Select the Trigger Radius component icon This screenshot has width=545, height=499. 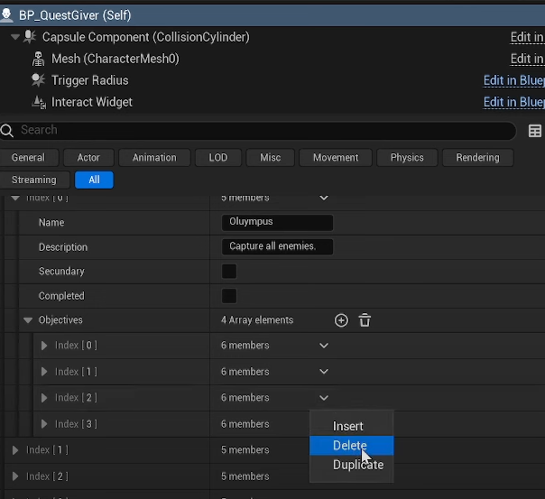coord(38,80)
